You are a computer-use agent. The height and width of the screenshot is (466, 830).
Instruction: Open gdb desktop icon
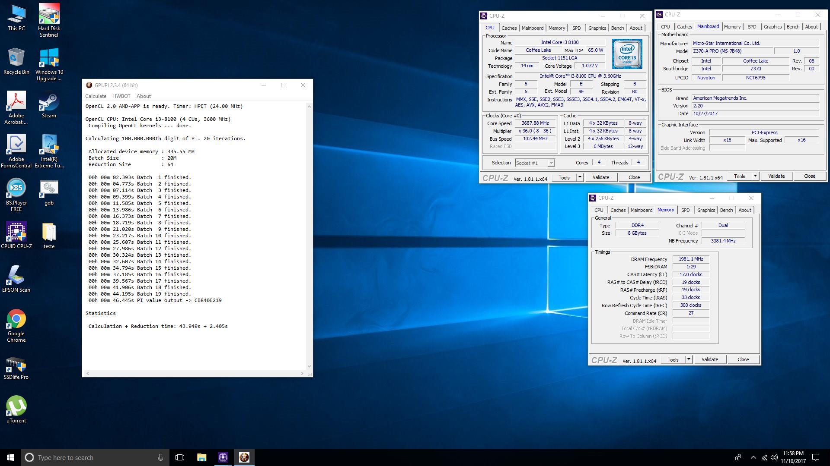click(49, 192)
